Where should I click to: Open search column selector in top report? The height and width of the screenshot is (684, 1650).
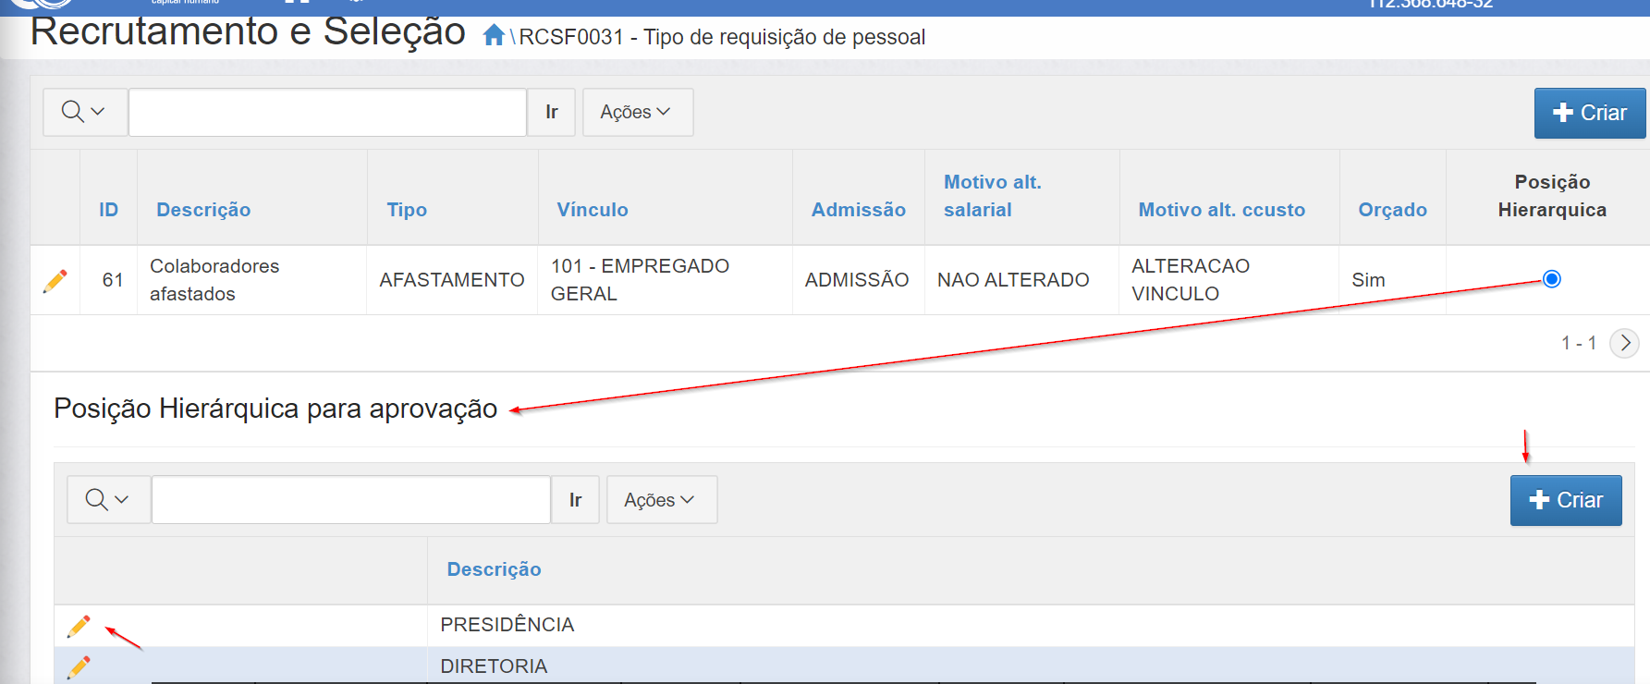84,112
